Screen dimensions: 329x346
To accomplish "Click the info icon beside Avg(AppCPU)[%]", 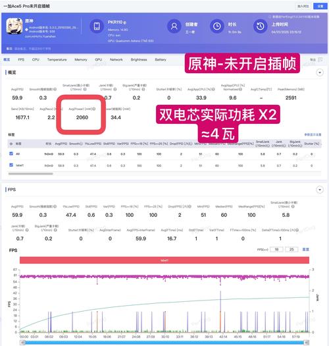I will (x=214, y=90).
